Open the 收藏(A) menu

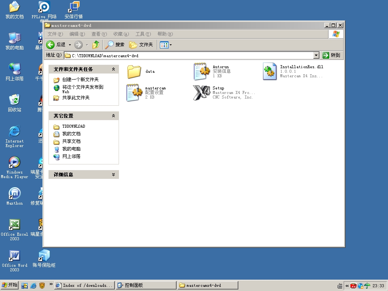[121, 34]
